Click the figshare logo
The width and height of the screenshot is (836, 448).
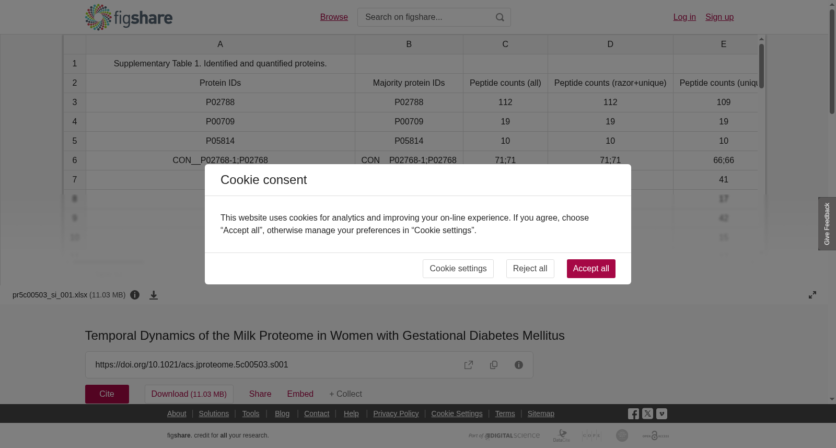tap(129, 17)
